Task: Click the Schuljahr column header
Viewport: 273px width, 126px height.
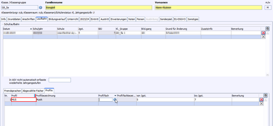Action: click(x=44, y=29)
